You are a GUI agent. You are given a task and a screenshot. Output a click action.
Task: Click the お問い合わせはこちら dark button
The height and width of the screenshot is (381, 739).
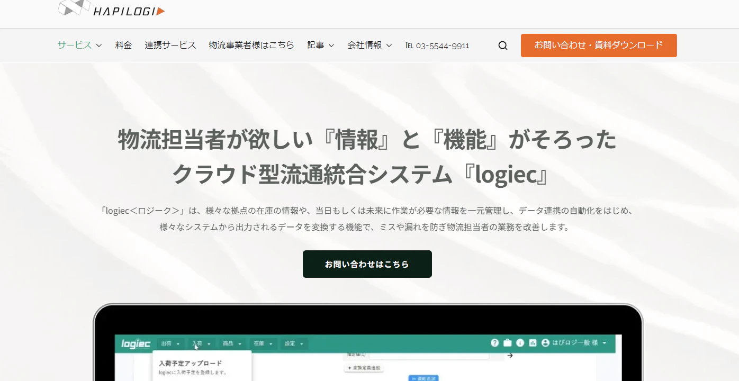click(367, 264)
